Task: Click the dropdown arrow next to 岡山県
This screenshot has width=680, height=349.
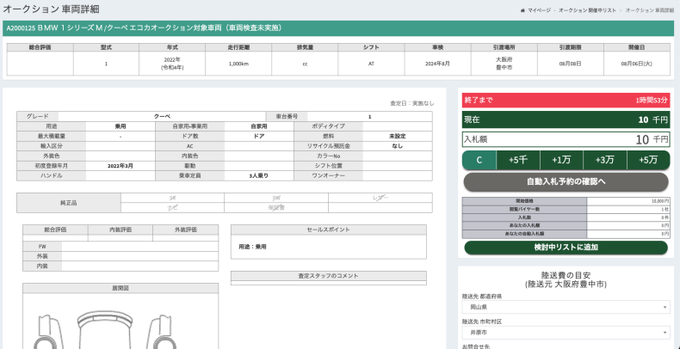Action: tap(665, 307)
